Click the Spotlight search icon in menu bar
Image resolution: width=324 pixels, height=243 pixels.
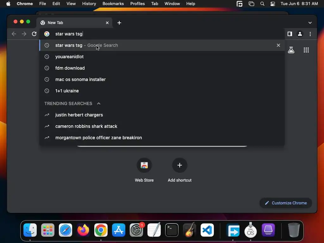262,4
